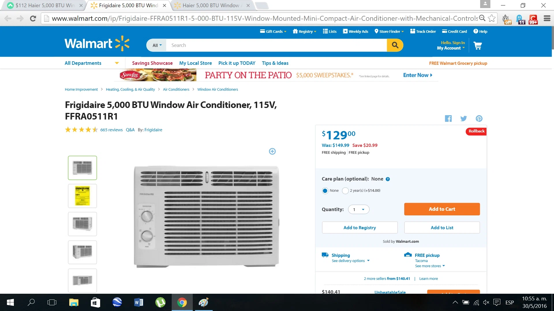Click the care plan help question icon
This screenshot has width=554, height=311.
pyautogui.click(x=388, y=179)
